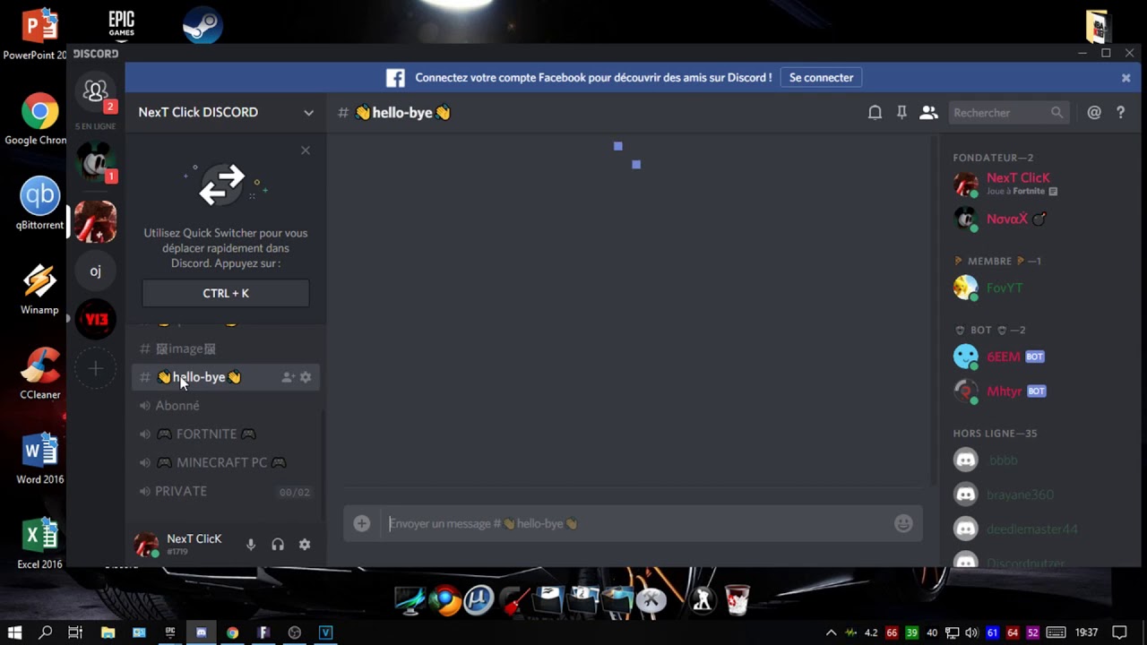
Task: Open the Y13 server icon
Action: tap(95, 319)
